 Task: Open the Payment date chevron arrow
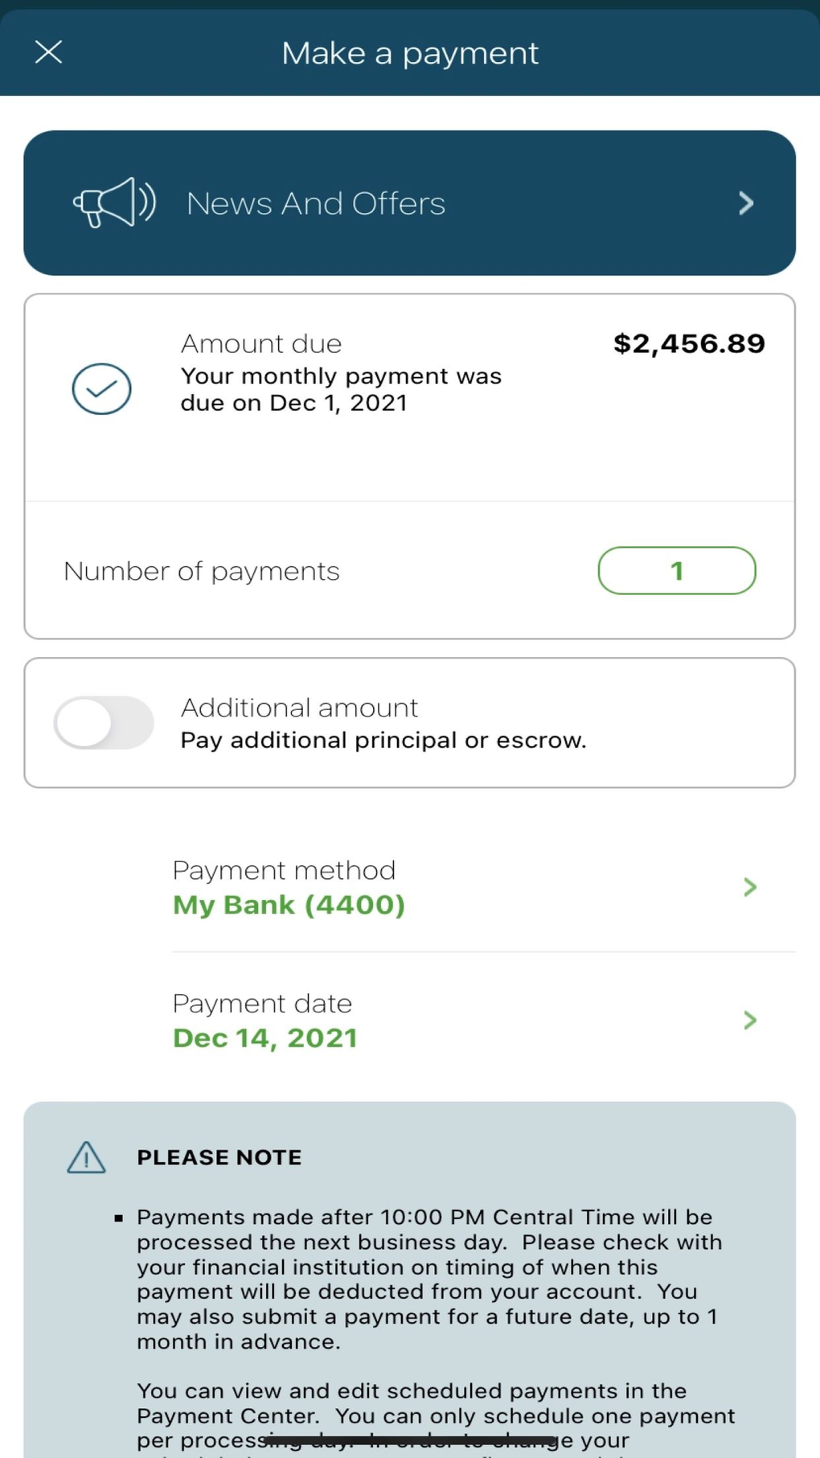click(x=750, y=1021)
